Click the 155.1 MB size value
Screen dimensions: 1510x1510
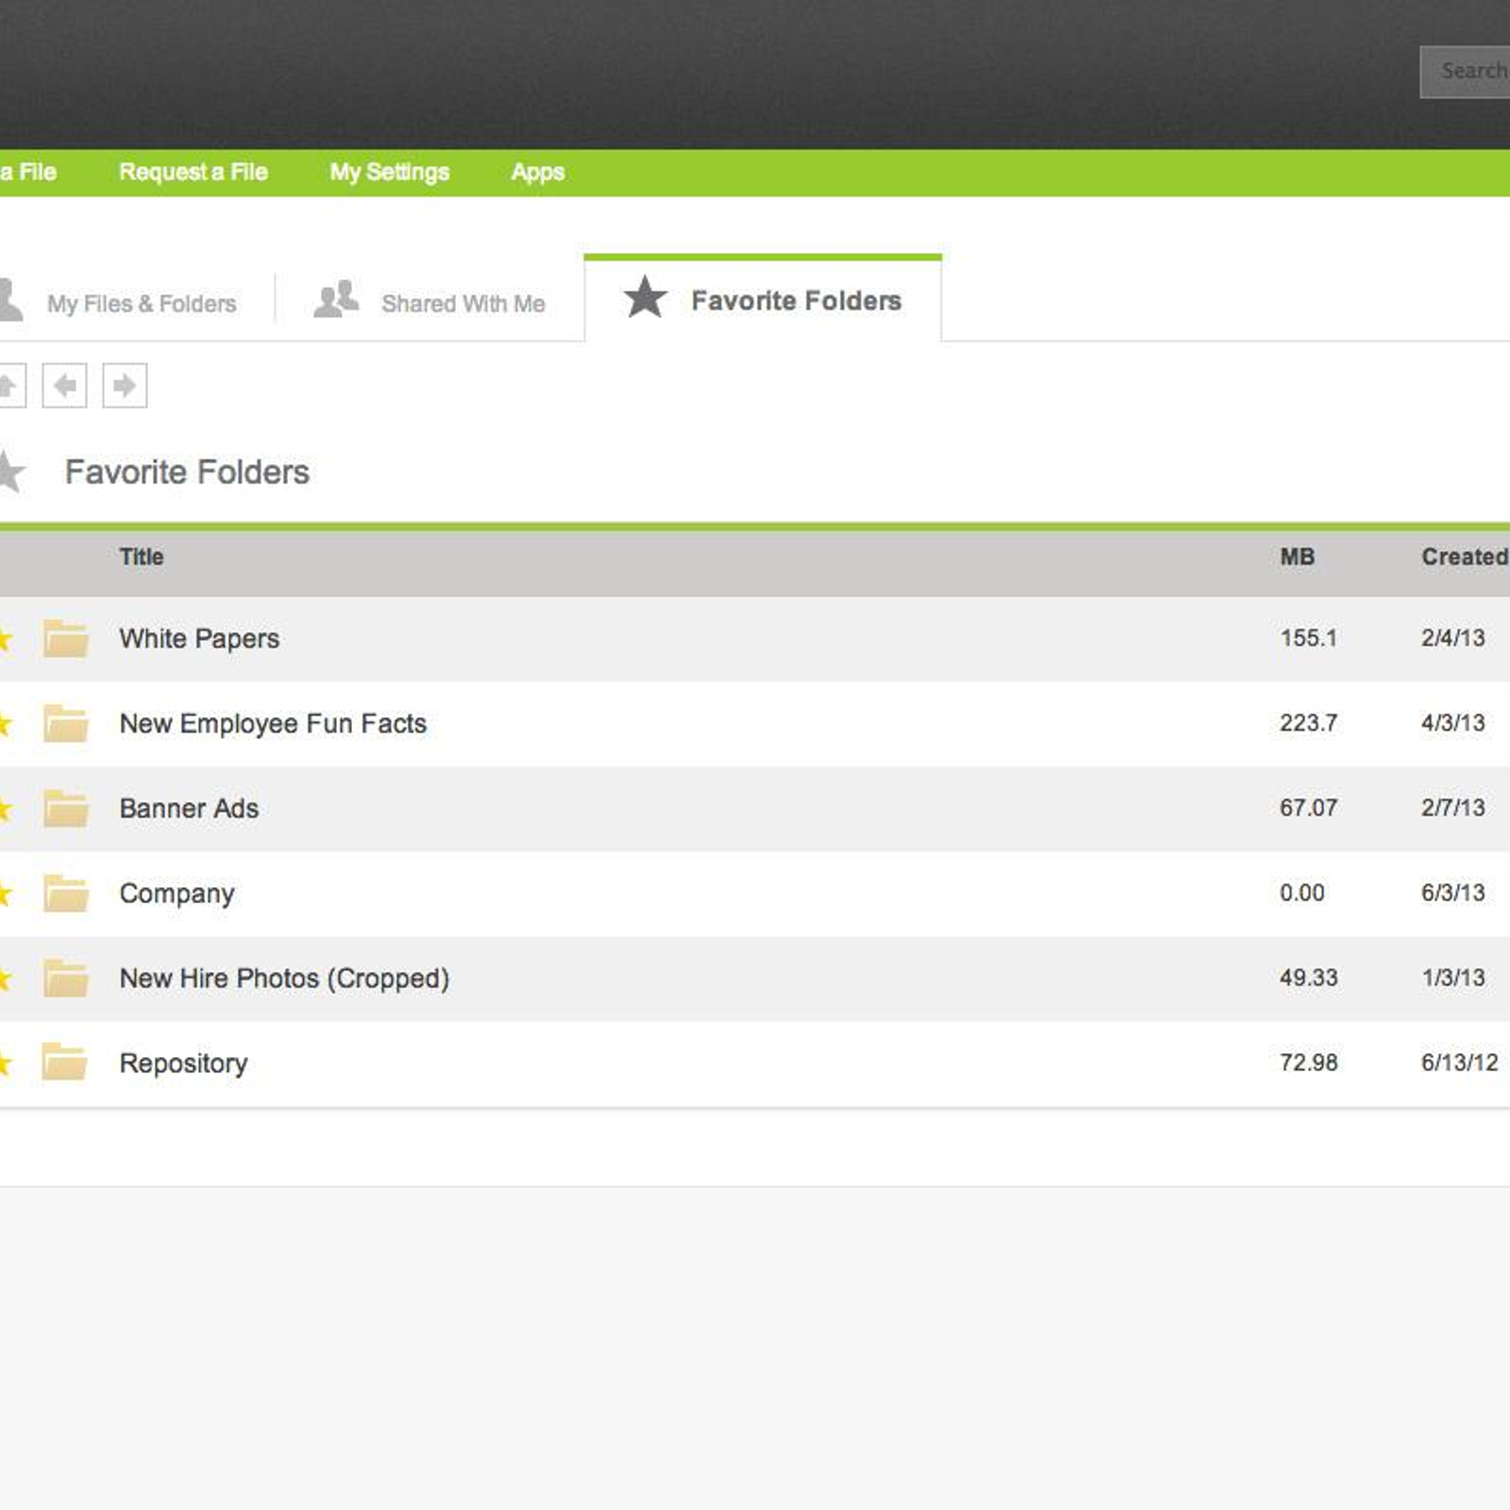[1308, 638]
